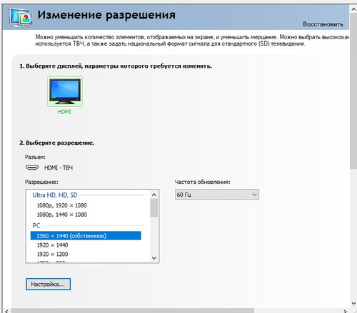Click resolution list scroll up arrow

(x=154, y=195)
